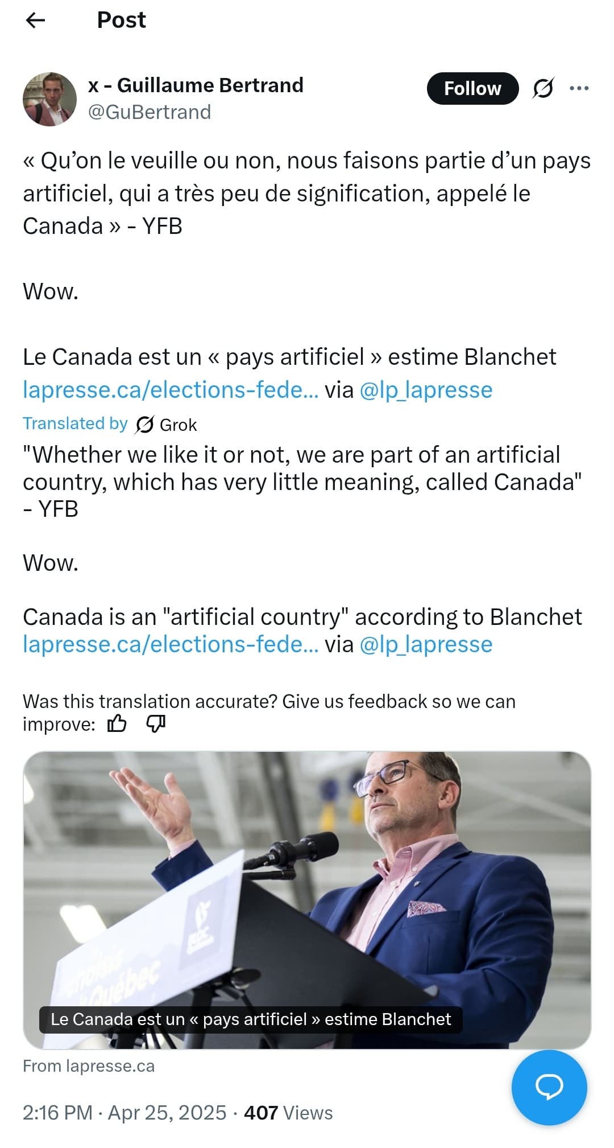Open the three-dot more options menu
Screen dimensions: 614x1148
tap(579, 88)
